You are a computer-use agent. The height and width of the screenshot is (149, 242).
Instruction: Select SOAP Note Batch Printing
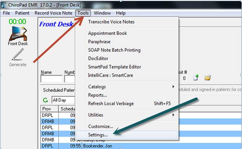[x=127, y=50]
